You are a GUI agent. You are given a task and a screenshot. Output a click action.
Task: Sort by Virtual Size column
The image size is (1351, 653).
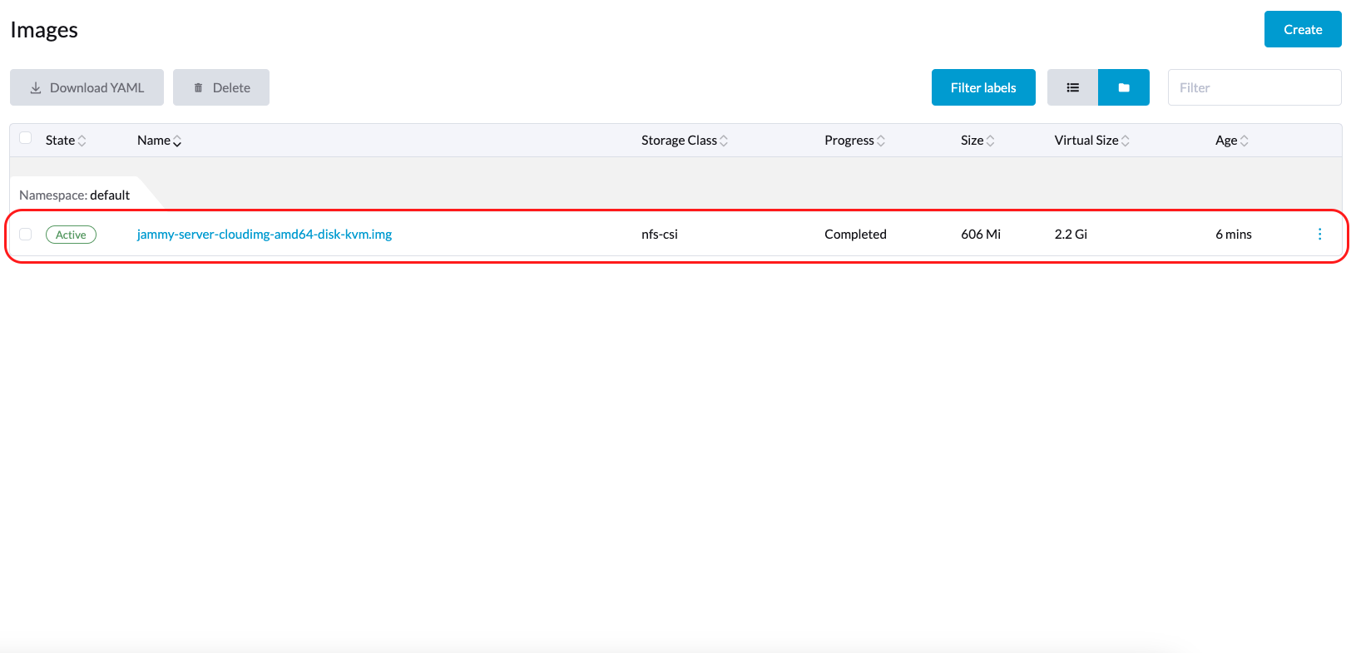[x=1091, y=141]
